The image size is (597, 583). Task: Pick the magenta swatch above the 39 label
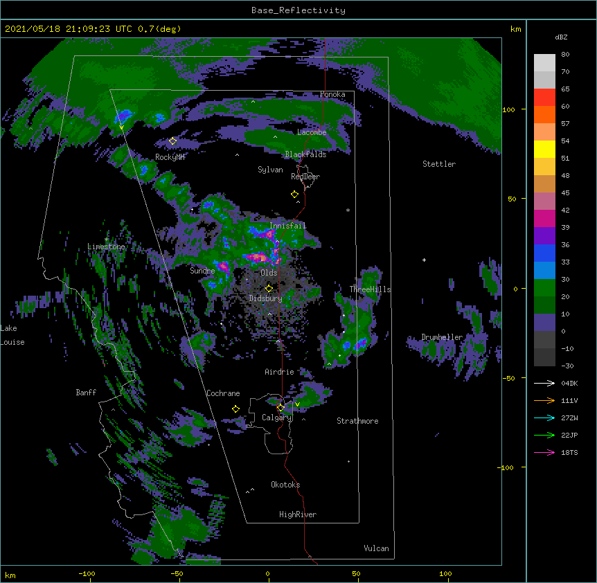pos(544,218)
